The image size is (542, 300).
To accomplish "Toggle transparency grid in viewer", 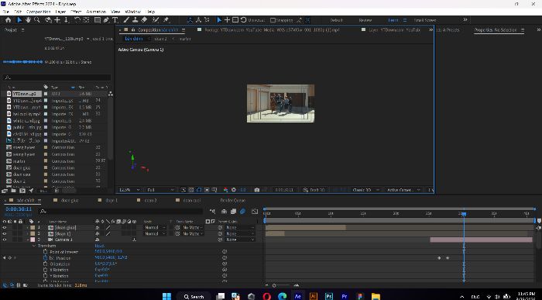I will (190, 190).
